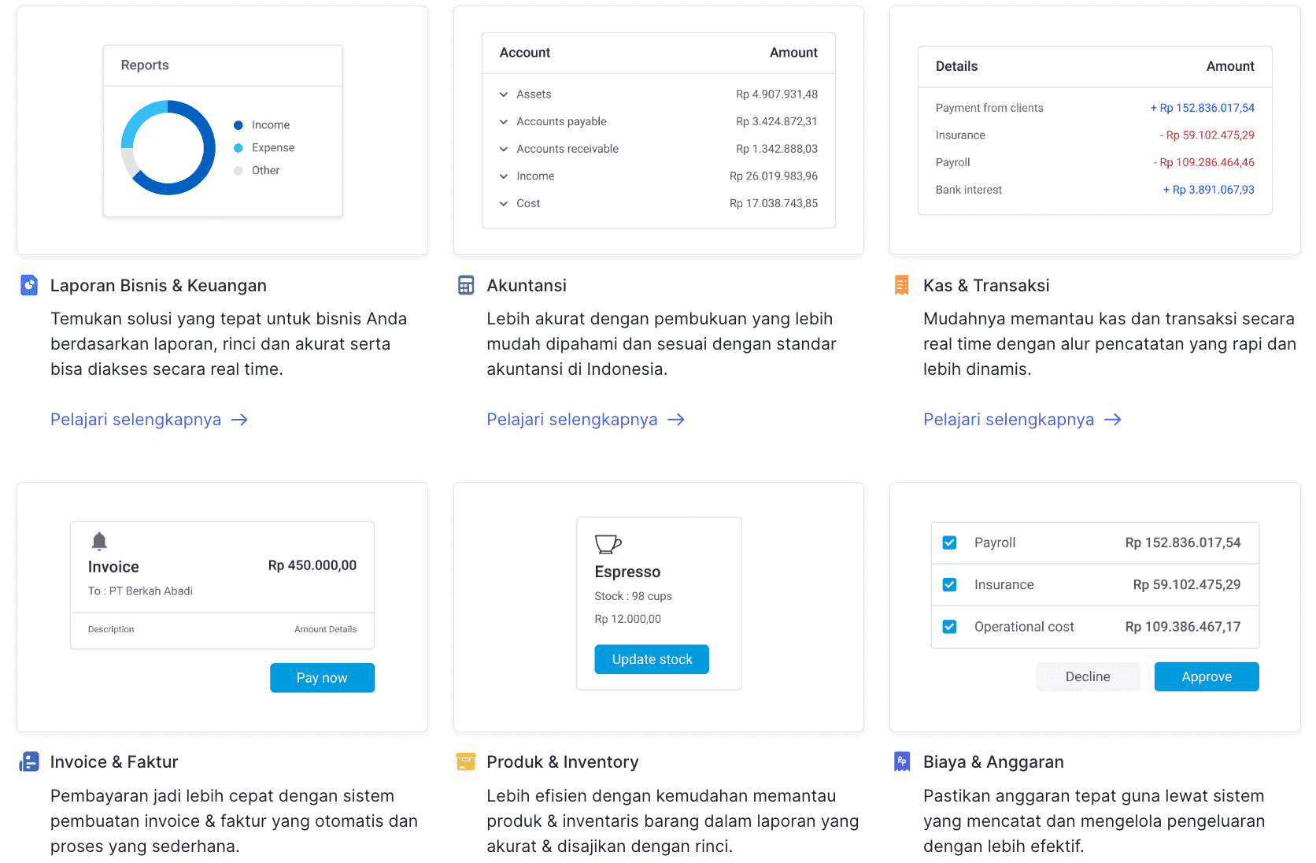The image size is (1316, 863).
Task: Uncheck the Operational cost checkbox
Action: click(x=949, y=627)
